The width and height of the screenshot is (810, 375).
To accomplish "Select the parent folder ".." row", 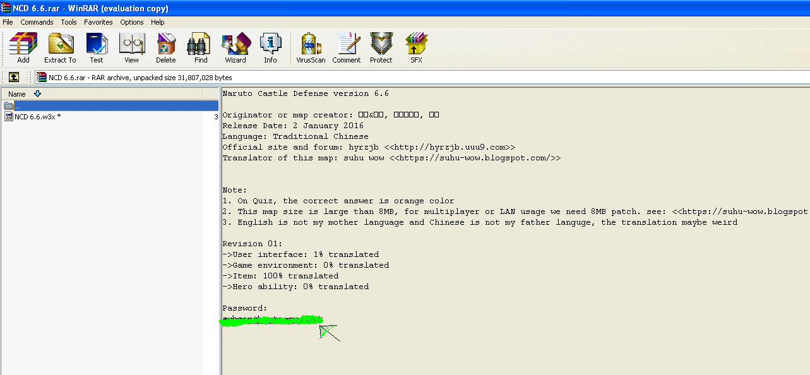I will pyautogui.click(x=110, y=105).
